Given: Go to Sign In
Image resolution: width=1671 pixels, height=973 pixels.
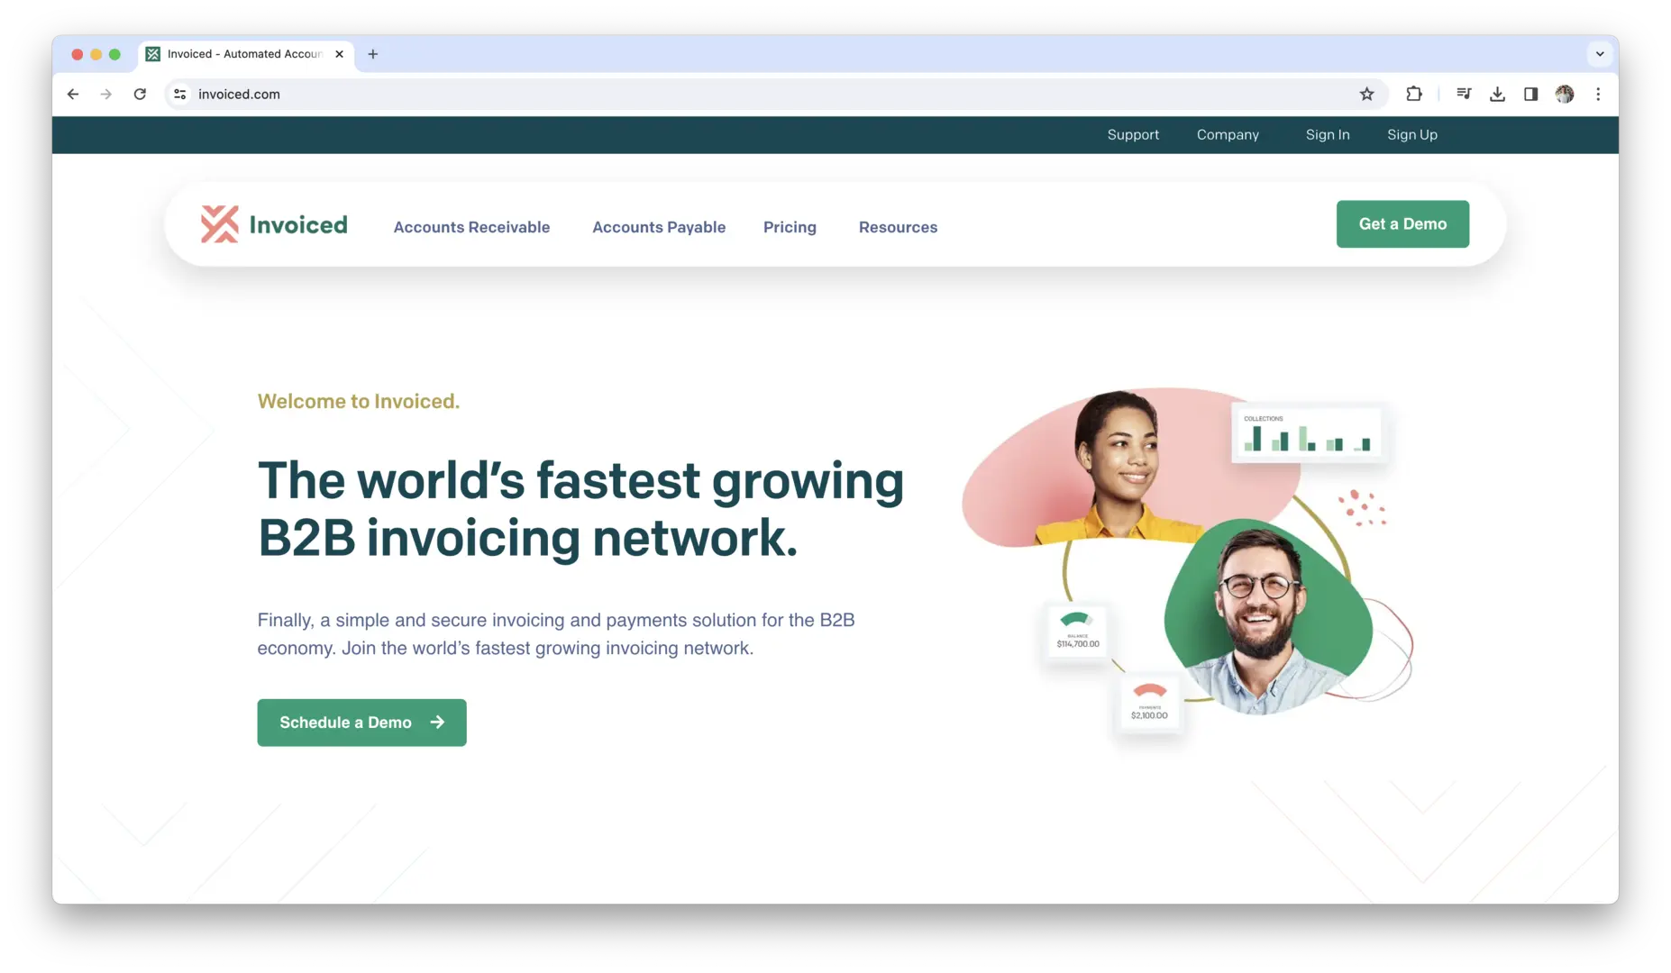Looking at the screenshot, I should [x=1328, y=134].
